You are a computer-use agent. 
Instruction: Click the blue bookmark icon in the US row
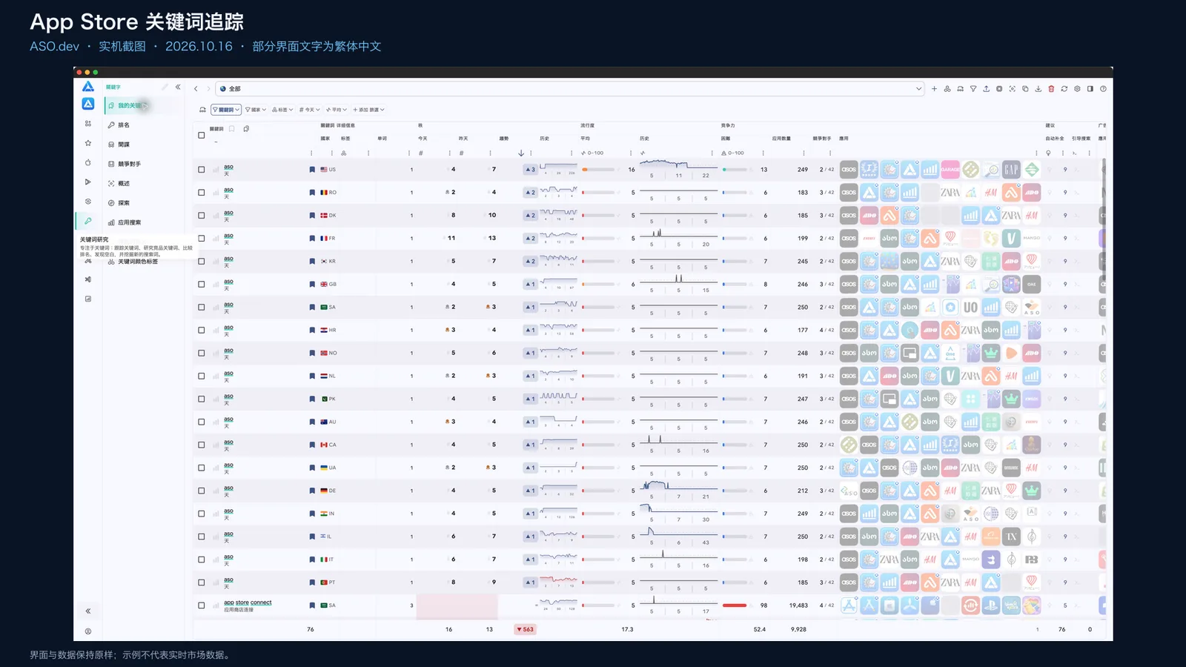(312, 170)
